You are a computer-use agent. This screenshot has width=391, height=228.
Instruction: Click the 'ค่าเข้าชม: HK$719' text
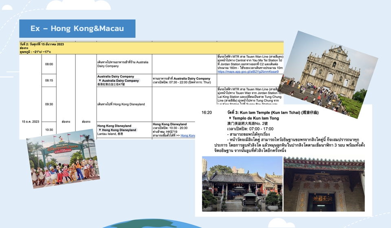tap(165, 132)
